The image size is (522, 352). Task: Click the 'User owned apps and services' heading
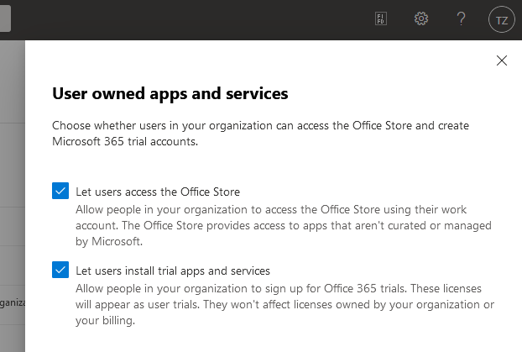(x=170, y=93)
